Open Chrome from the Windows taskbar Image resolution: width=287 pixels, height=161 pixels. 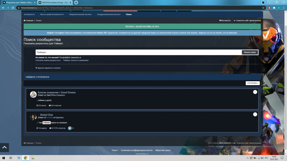(26, 158)
